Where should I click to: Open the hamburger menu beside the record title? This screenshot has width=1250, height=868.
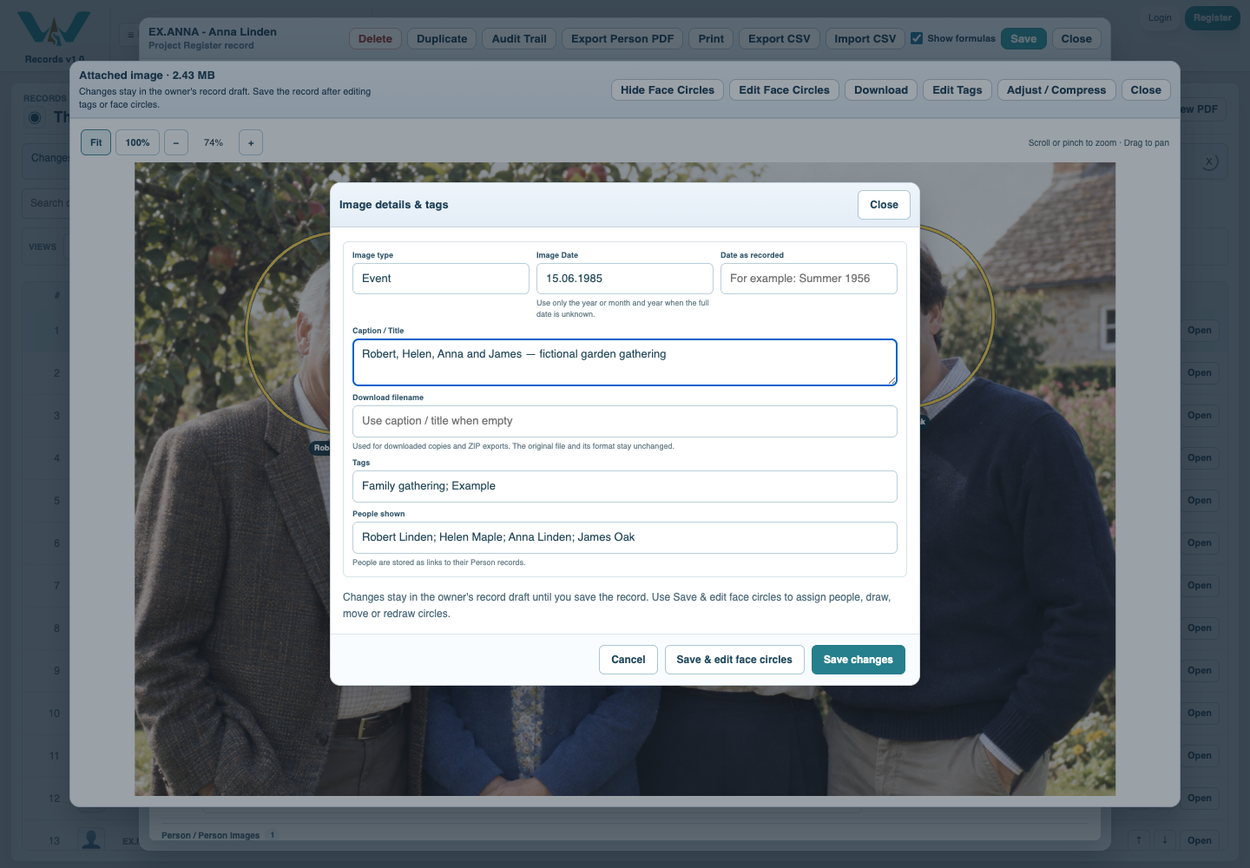click(131, 36)
